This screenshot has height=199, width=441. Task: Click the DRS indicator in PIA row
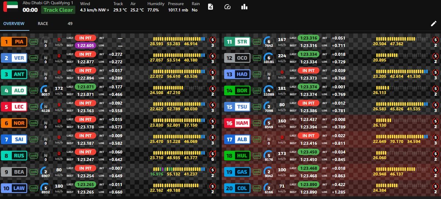tap(33, 41)
